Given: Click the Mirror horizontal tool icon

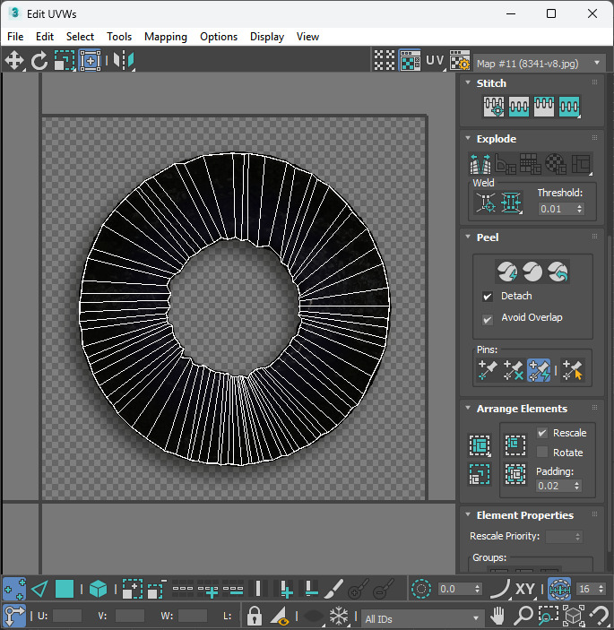Looking at the screenshot, I should (123, 61).
